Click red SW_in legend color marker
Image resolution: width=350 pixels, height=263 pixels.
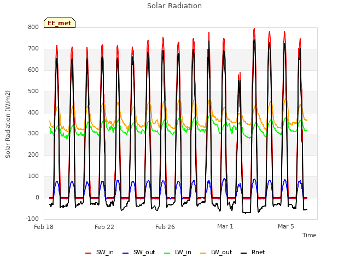coord(89,253)
